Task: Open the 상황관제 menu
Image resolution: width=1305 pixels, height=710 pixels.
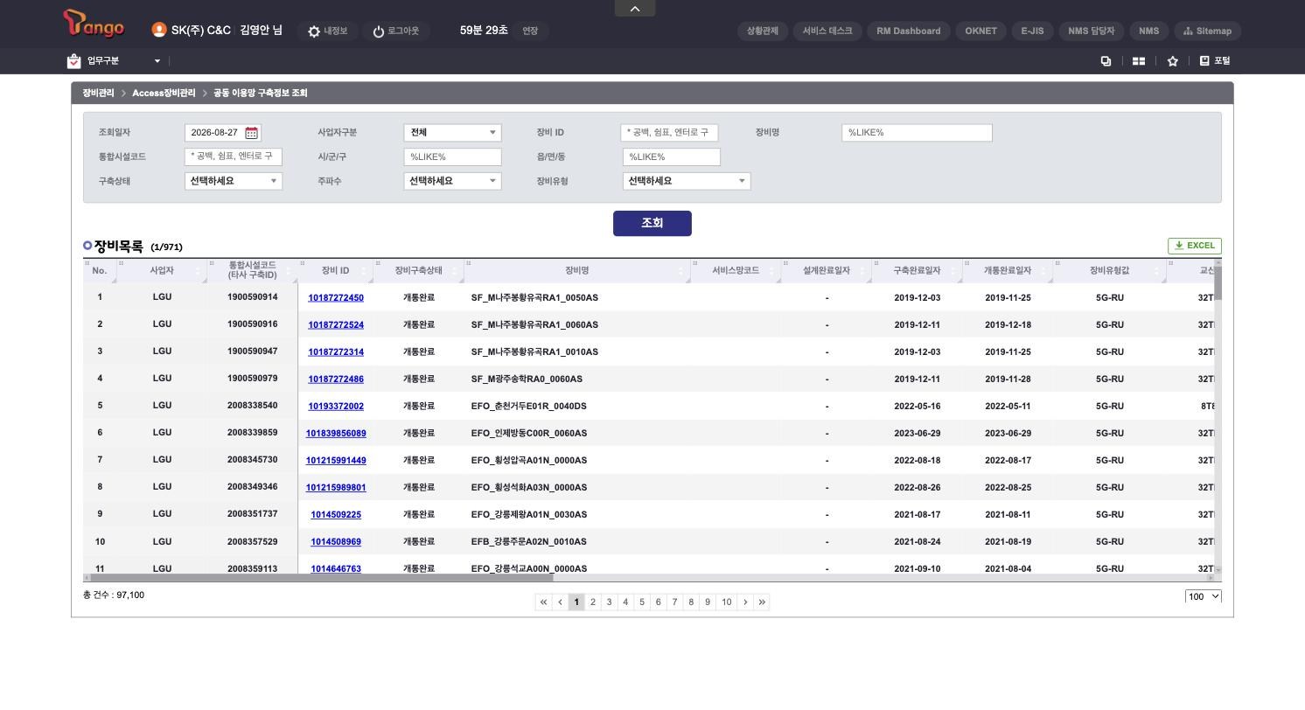Action: [763, 31]
